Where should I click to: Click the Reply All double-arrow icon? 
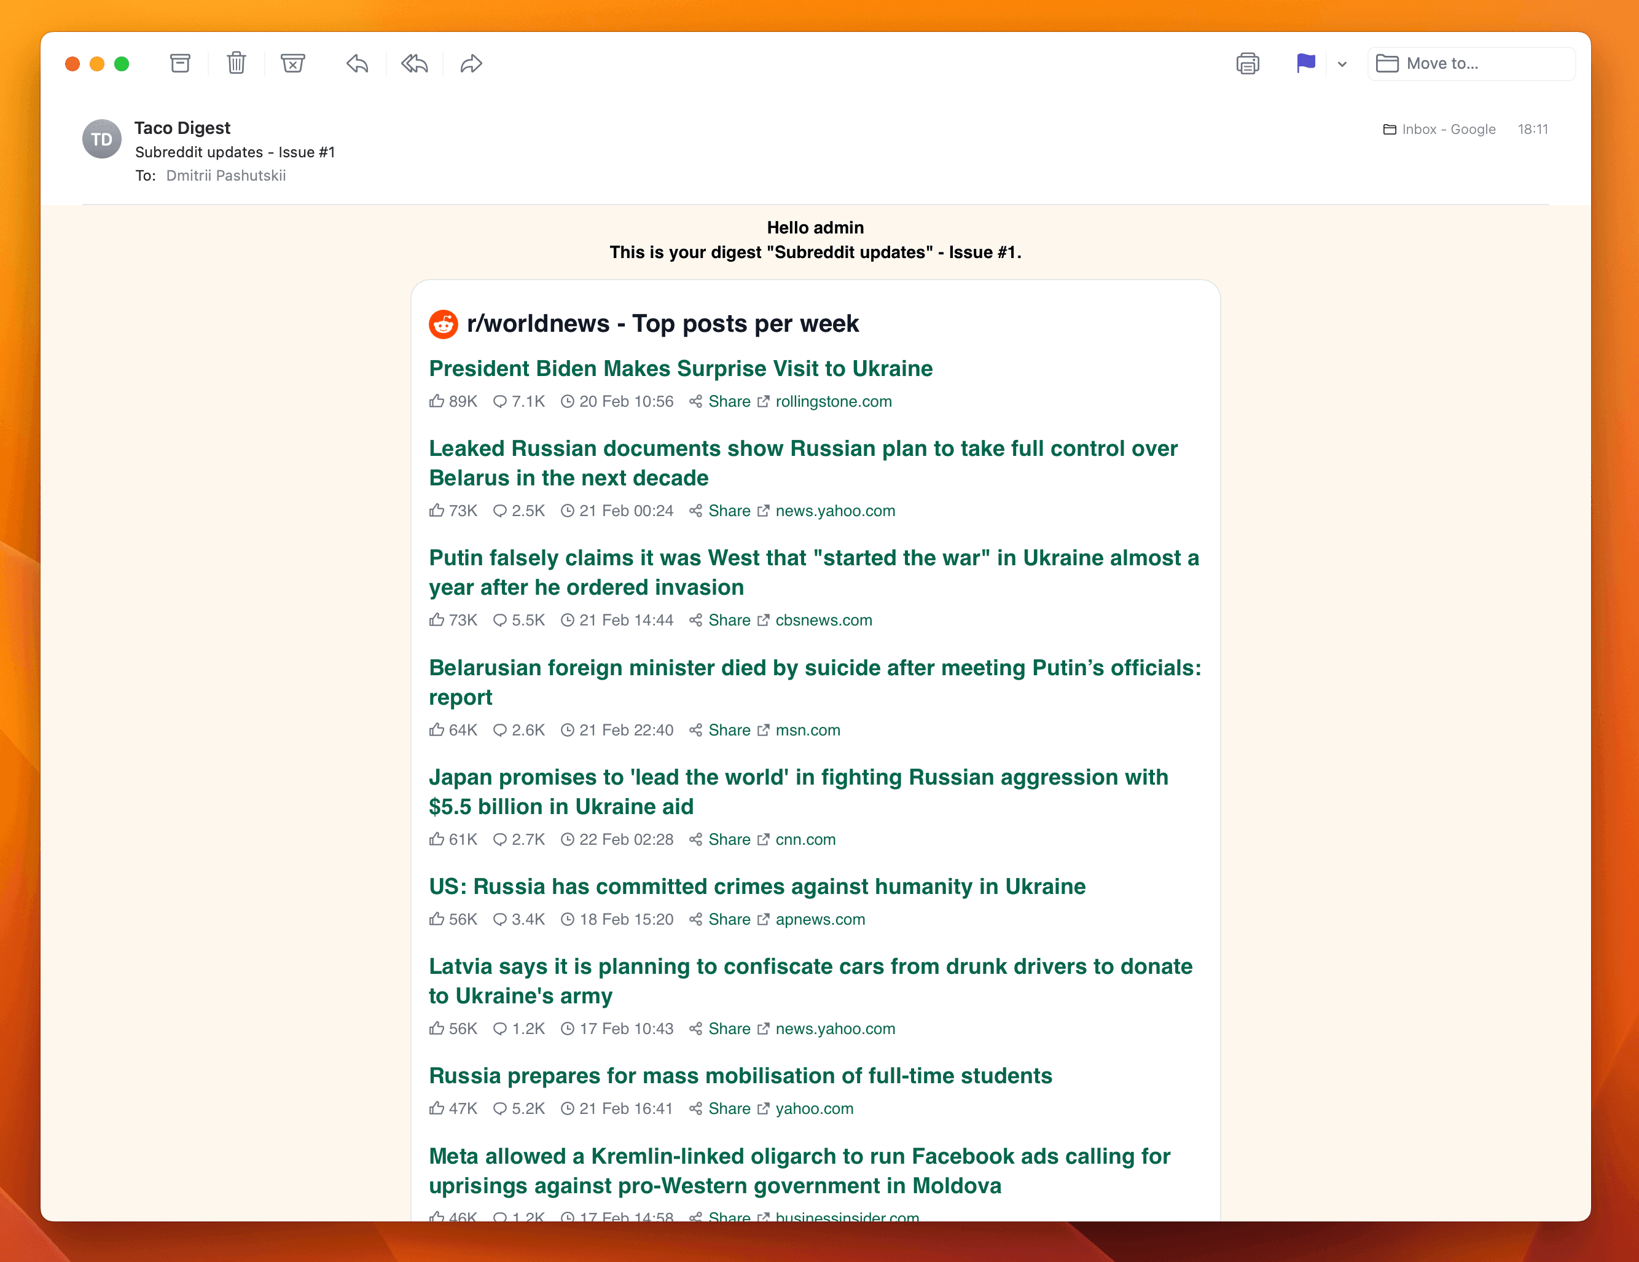tap(414, 64)
